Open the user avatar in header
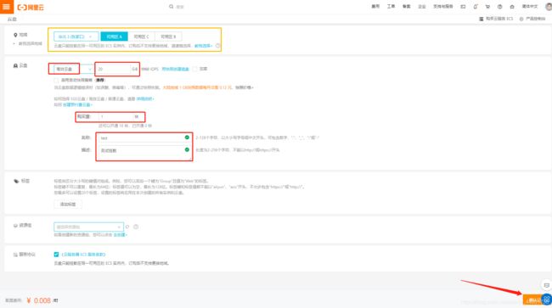 pyautogui.click(x=549, y=7)
